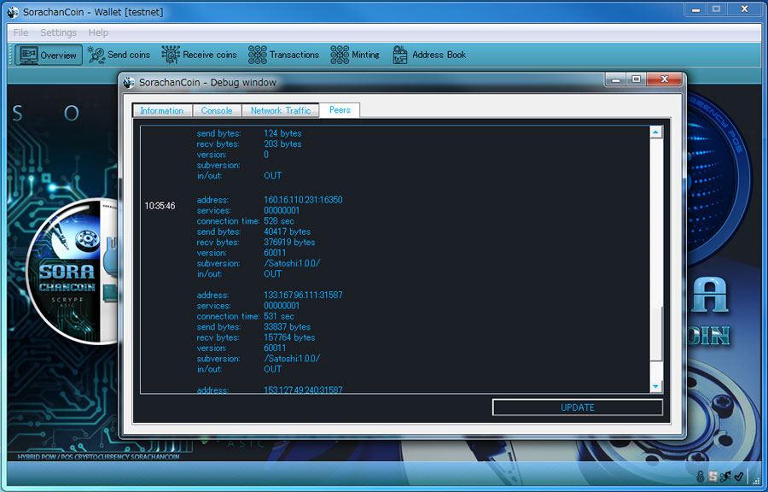Click the network connections status icon
The image size is (768, 492).
(x=725, y=477)
